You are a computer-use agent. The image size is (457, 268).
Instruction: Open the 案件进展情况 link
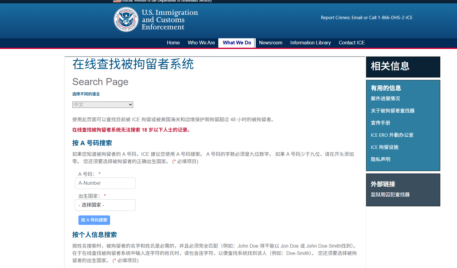point(385,98)
